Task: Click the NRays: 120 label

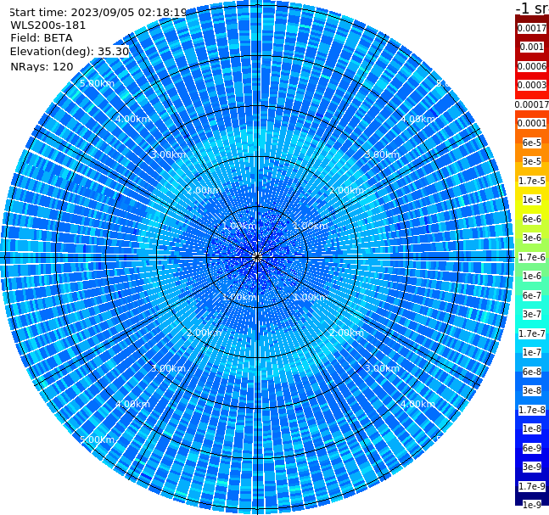Action: click(42, 66)
